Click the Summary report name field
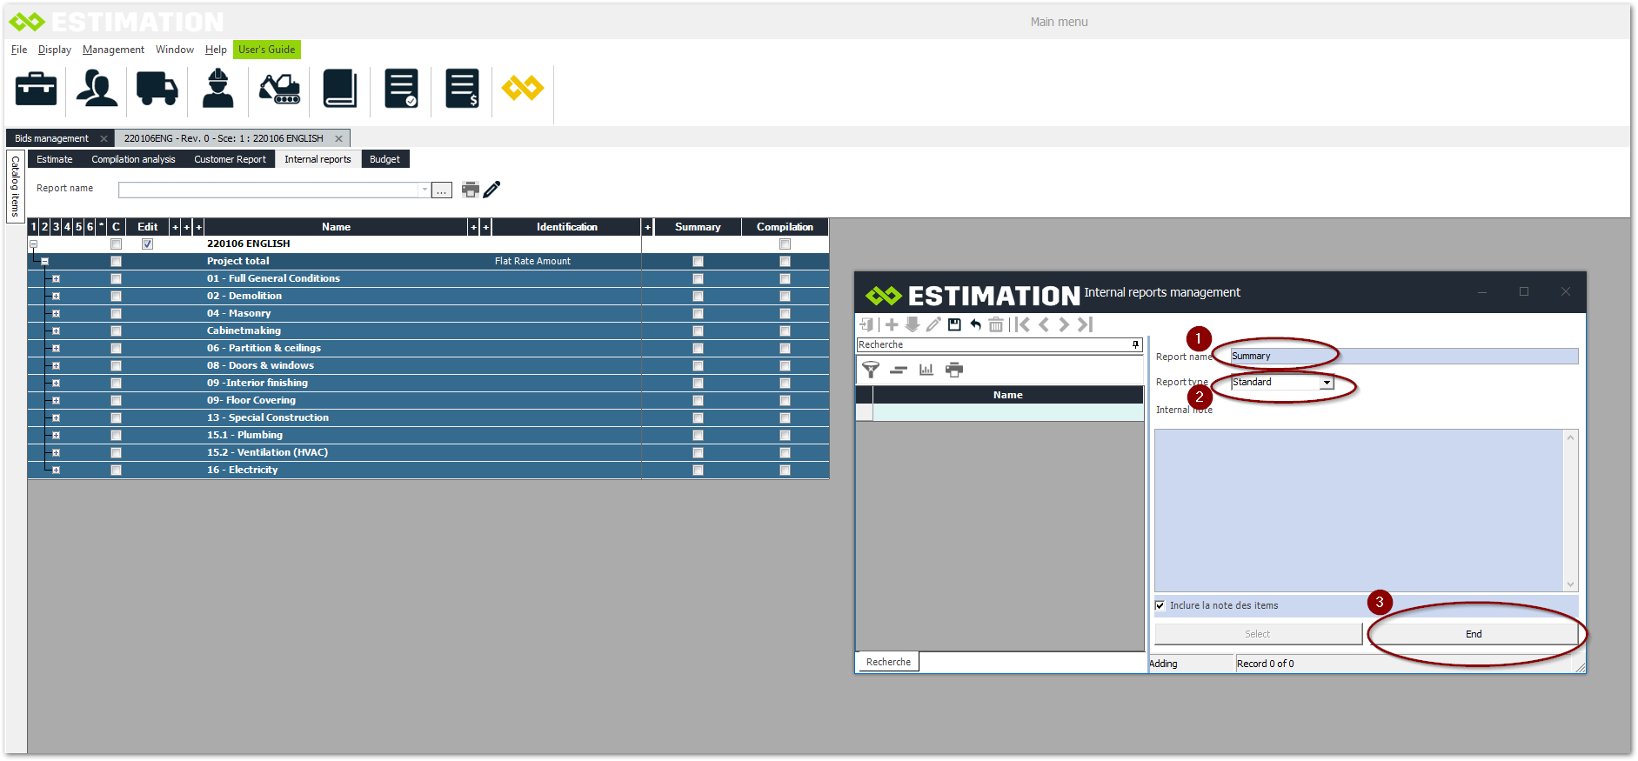This screenshot has width=1638, height=761. tap(1402, 356)
